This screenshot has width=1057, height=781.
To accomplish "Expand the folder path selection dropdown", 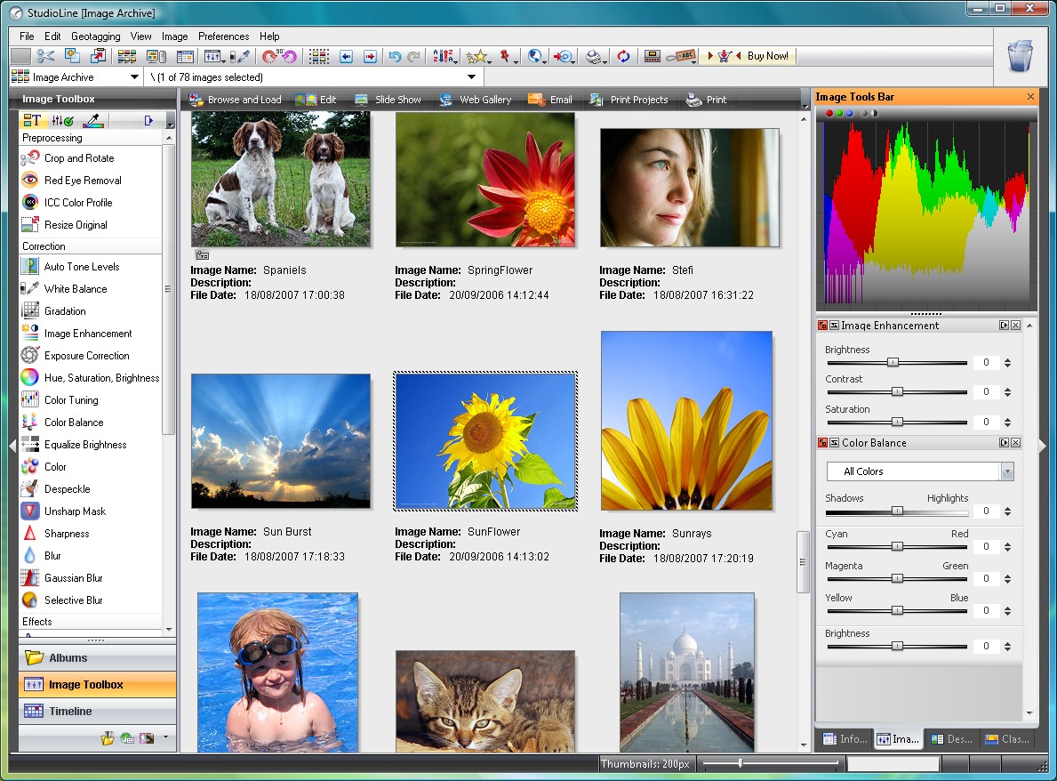I will pos(470,77).
